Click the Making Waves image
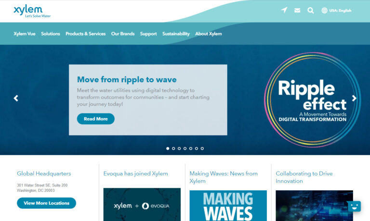The height and width of the screenshot is (221, 370). (228, 206)
